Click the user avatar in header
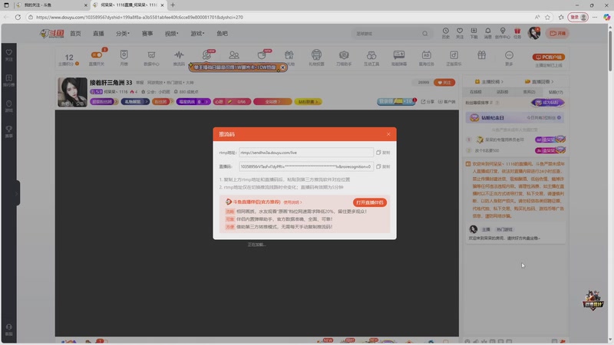The width and height of the screenshot is (614, 345). (x=533, y=33)
